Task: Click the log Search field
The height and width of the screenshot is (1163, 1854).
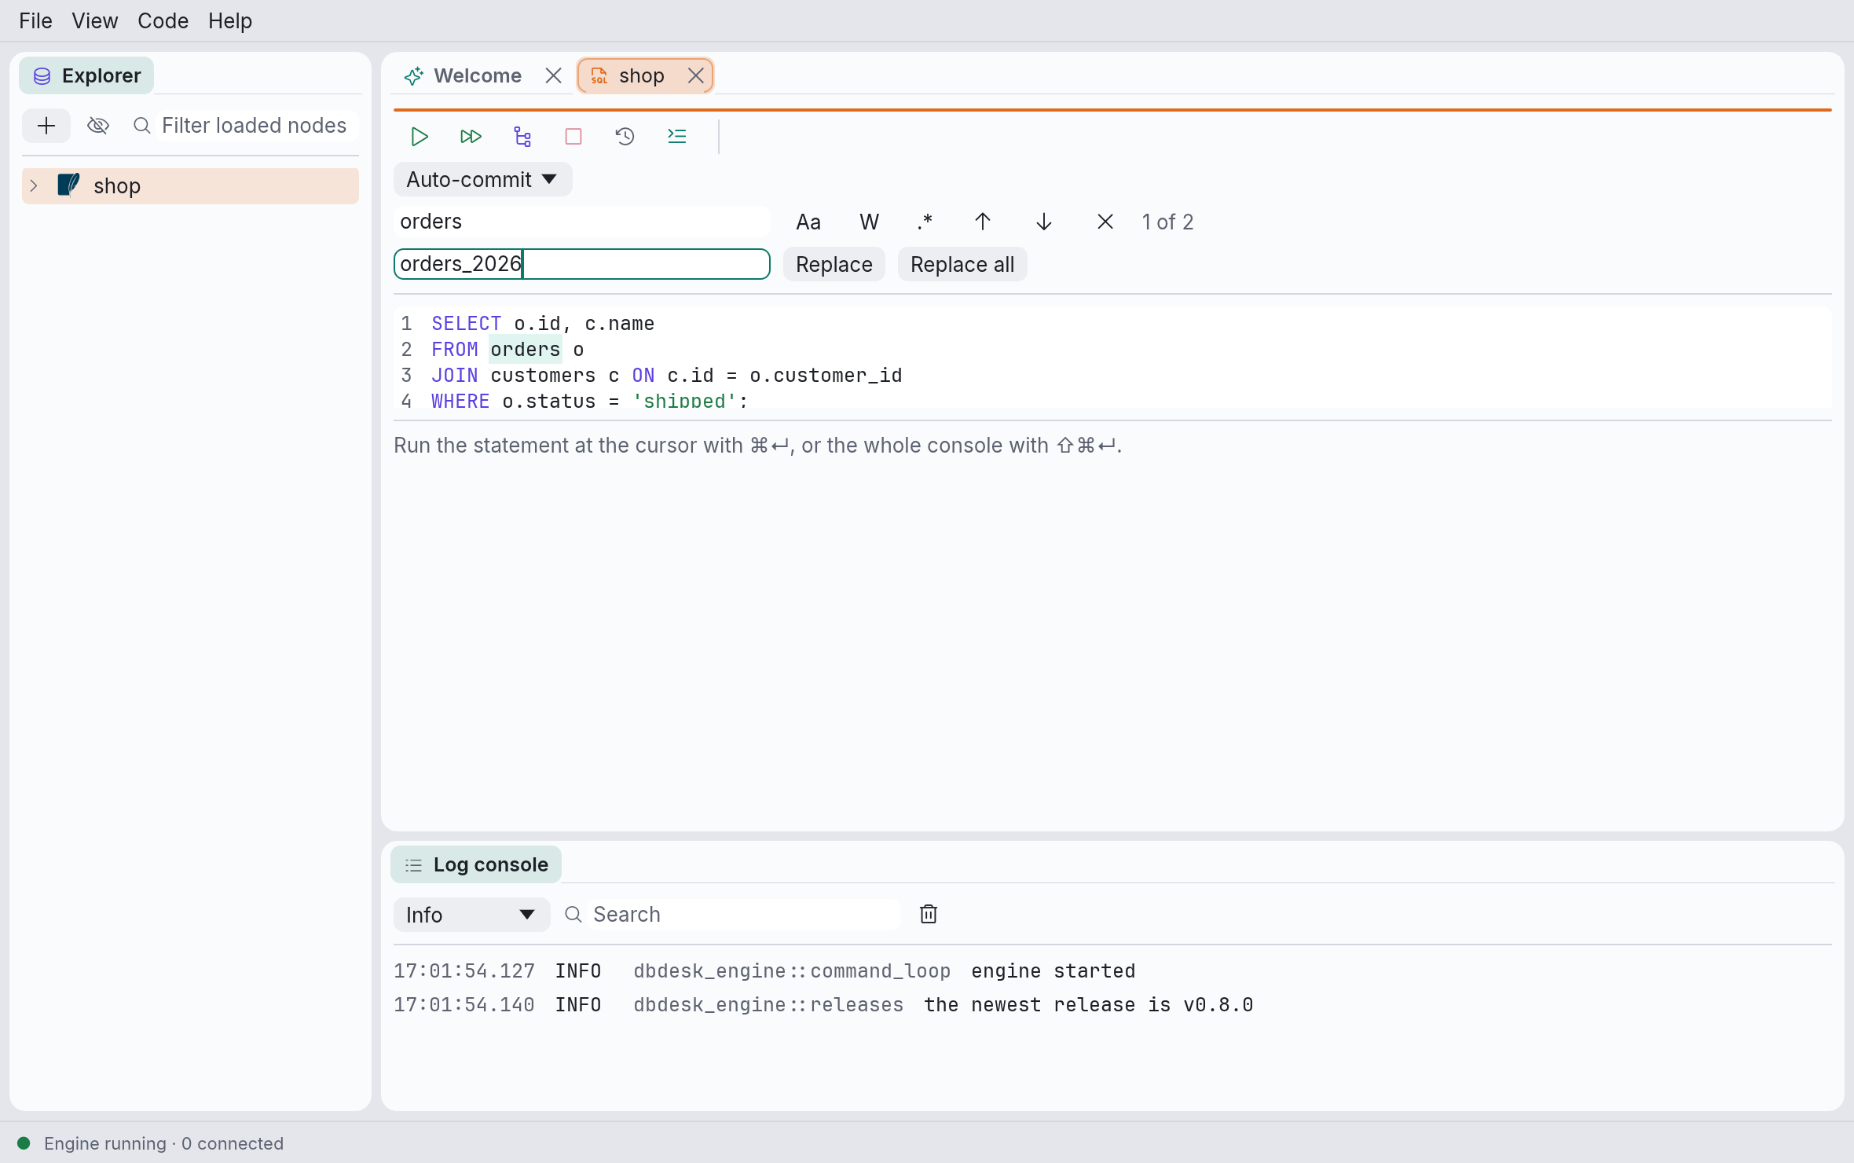Action: pyautogui.click(x=744, y=915)
